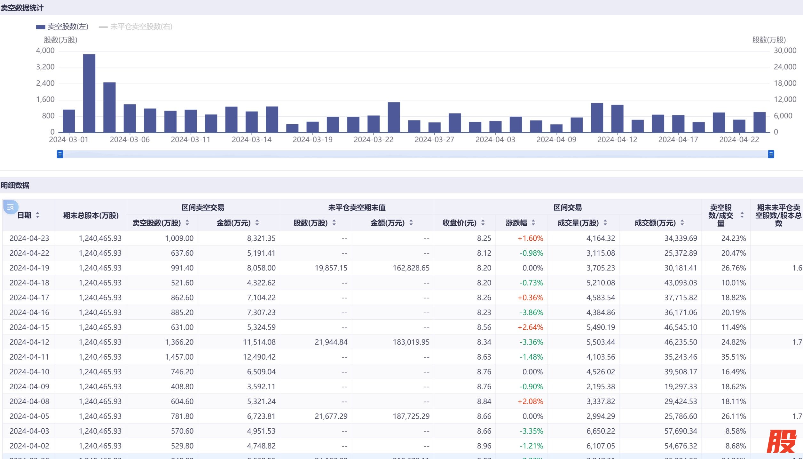Image resolution: width=803 pixels, height=459 pixels.
Task: Sort by 日期 column arrows
Action: click(37, 215)
